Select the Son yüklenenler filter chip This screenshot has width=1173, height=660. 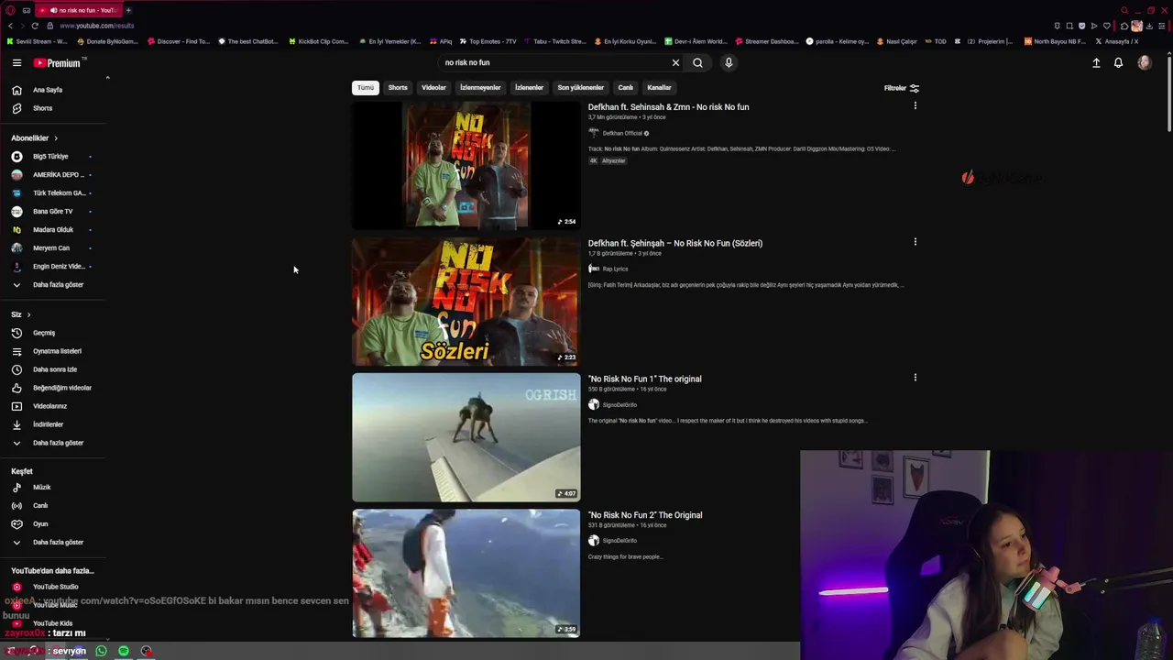pos(580,87)
